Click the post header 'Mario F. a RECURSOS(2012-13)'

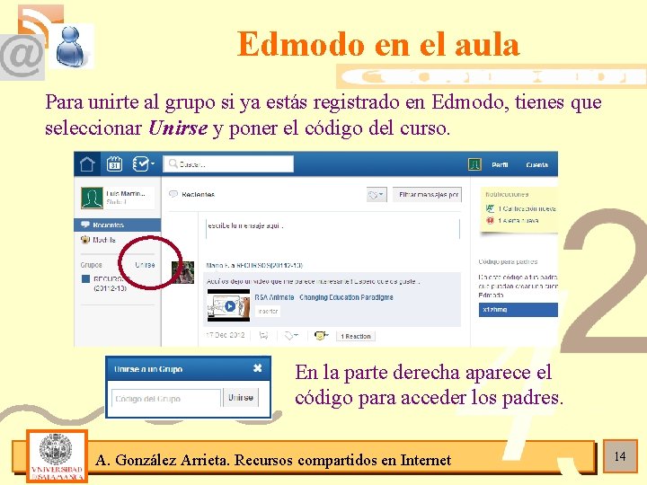254,266
